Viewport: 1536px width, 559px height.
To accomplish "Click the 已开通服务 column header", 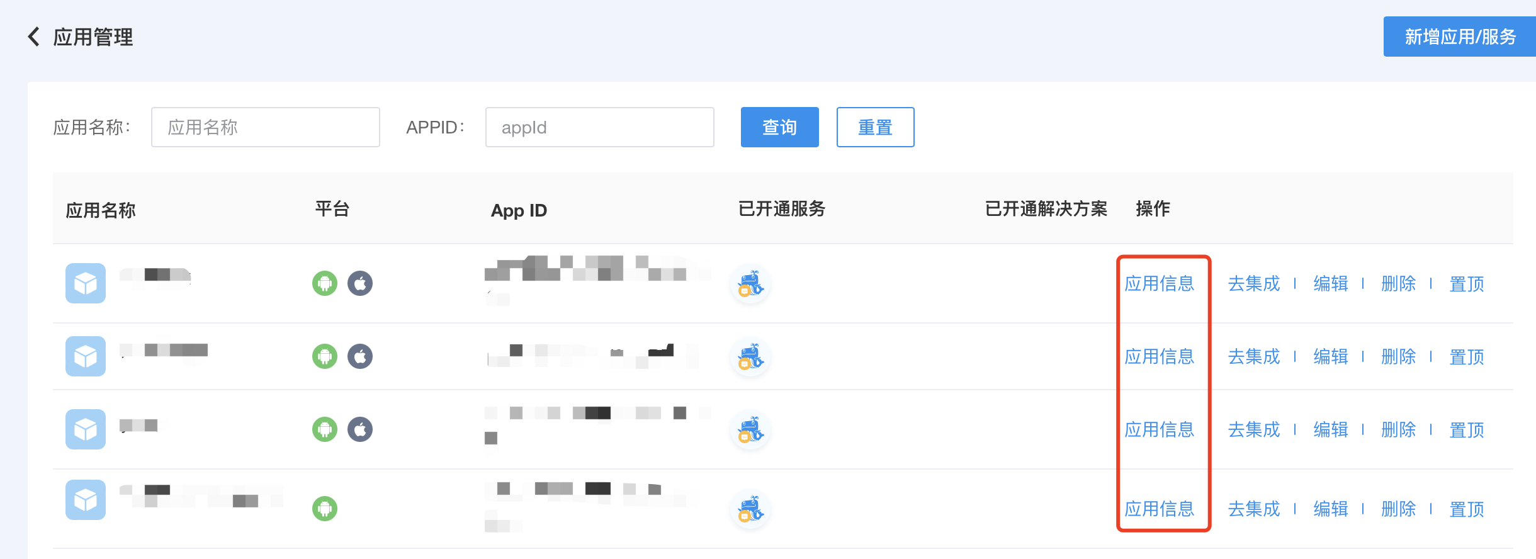I will tap(782, 208).
